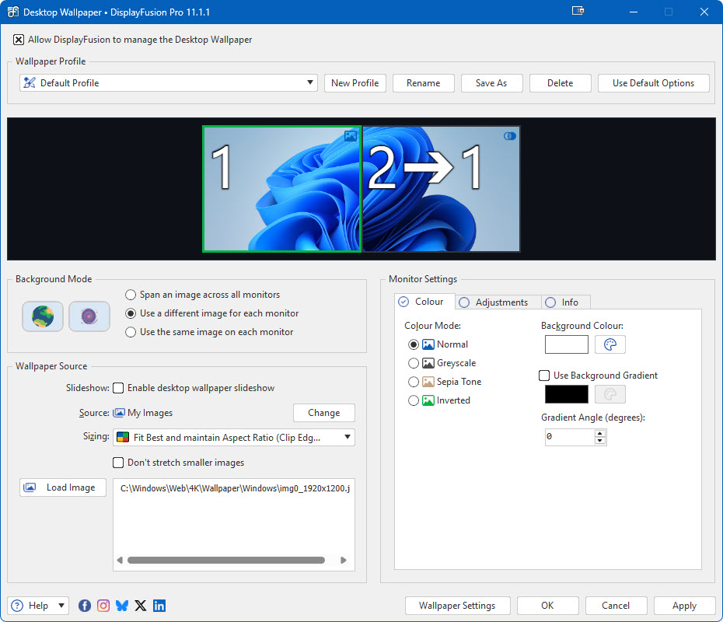
Task: Tick the Use Background Gradient checkbox
Action: (545, 376)
